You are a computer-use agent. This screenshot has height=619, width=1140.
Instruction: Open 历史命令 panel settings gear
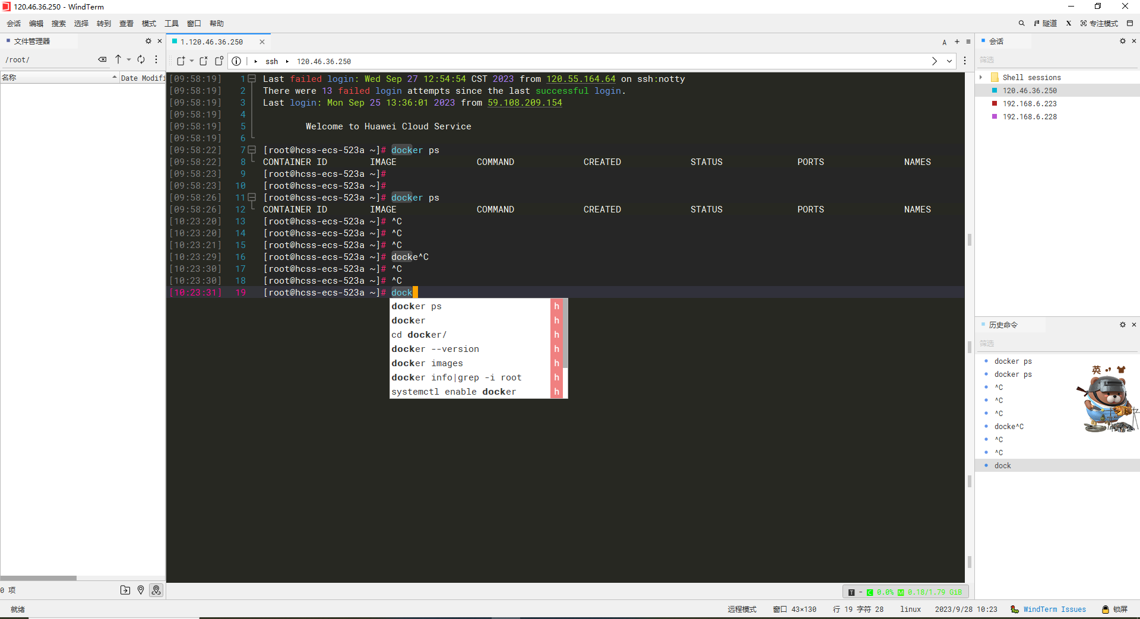click(x=1123, y=325)
